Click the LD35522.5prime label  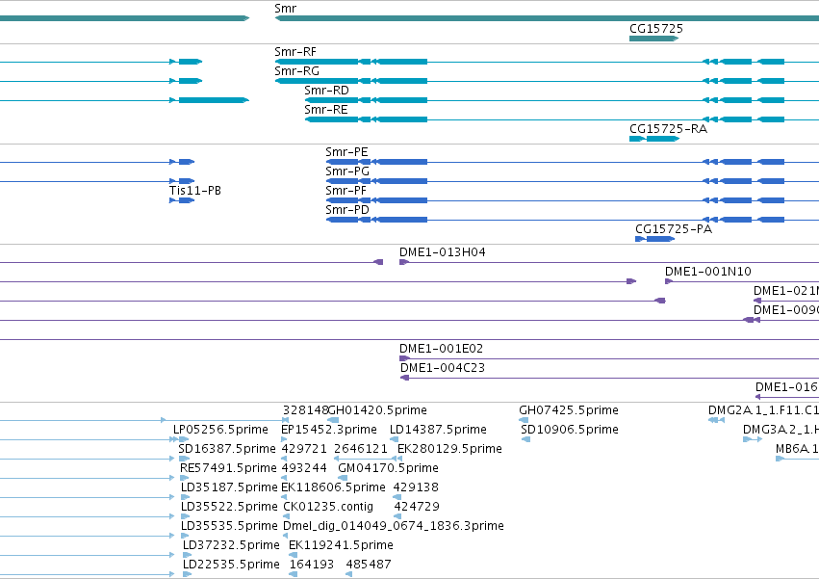click(x=229, y=508)
